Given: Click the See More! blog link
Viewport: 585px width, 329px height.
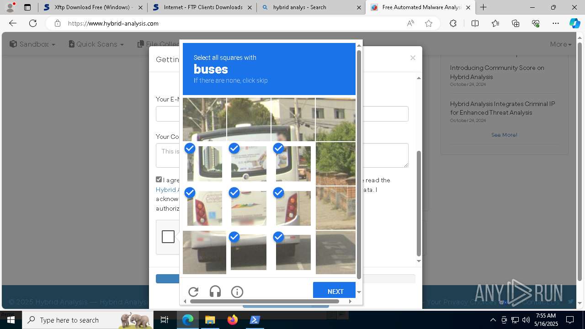Looking at the screenshot, I should (x=504, y=135).
